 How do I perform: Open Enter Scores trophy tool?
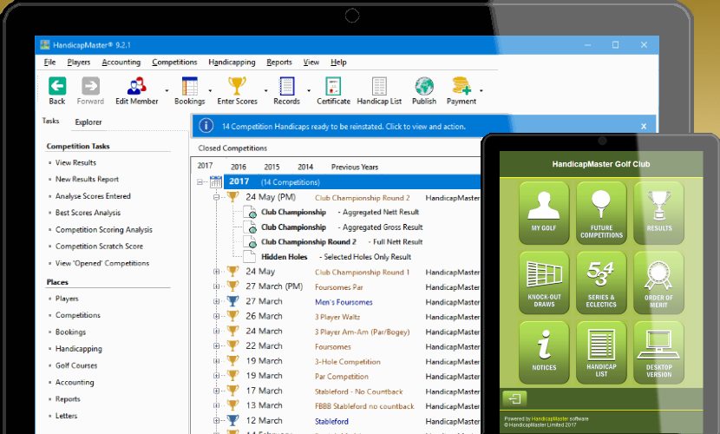coord(237,87)
